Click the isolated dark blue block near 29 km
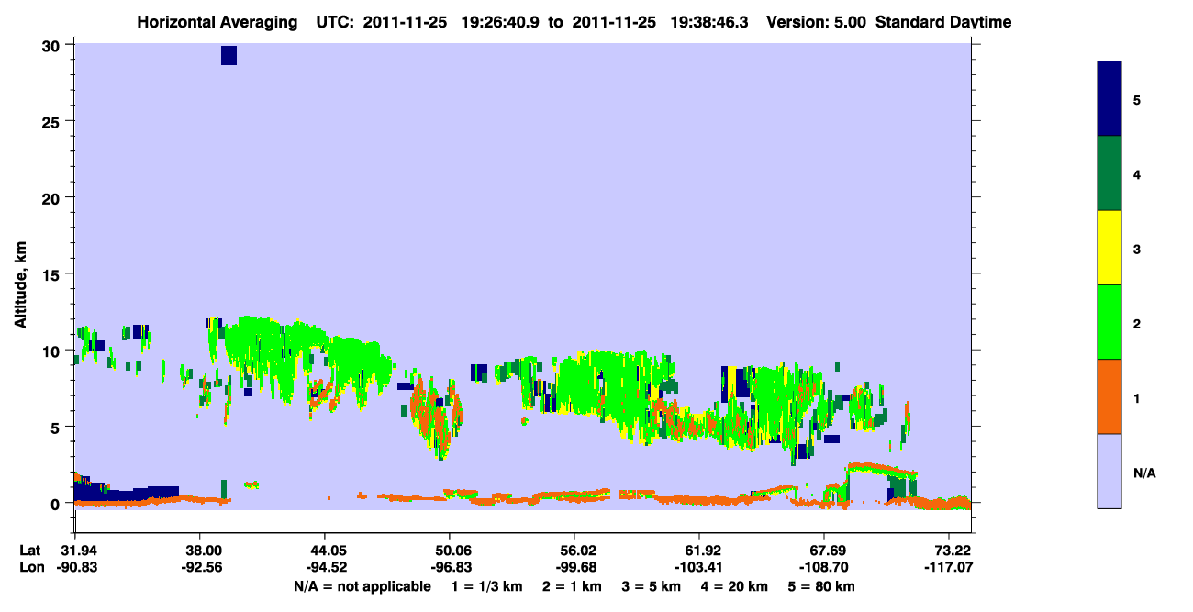Viewport: 1193px width, 612px height. (229, 55)
